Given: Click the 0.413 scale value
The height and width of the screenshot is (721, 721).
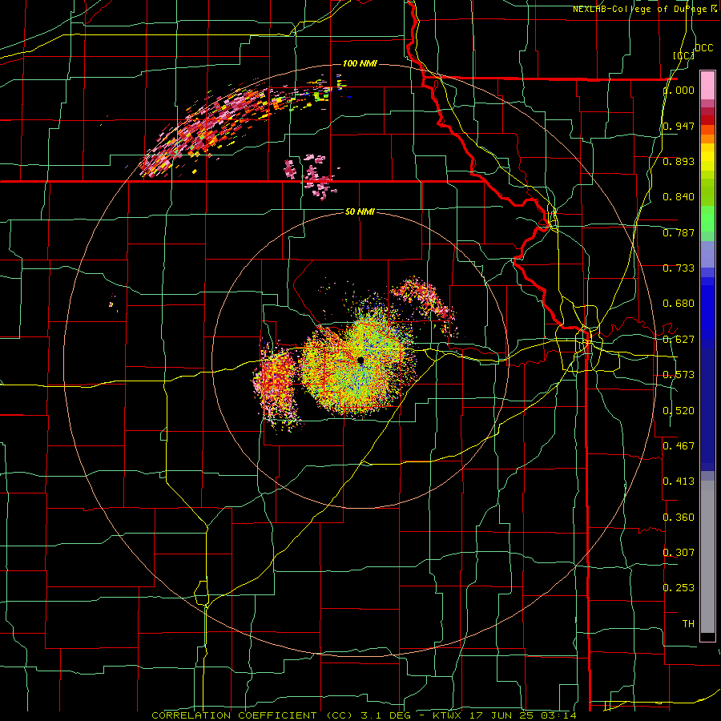Looking at the screenshot, I should click(679, 481).
